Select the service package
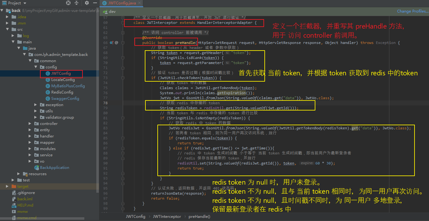 point(46,155)
